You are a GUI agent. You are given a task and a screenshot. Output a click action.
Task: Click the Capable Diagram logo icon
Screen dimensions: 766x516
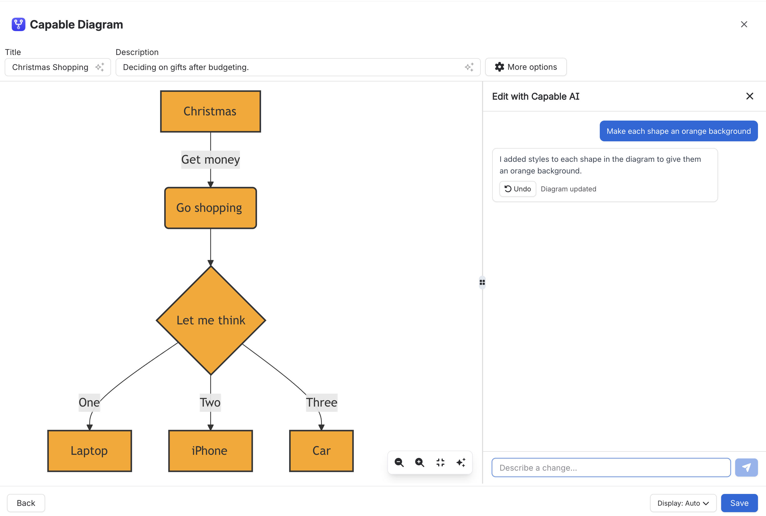pyautogui.click(x=18, y=24)
